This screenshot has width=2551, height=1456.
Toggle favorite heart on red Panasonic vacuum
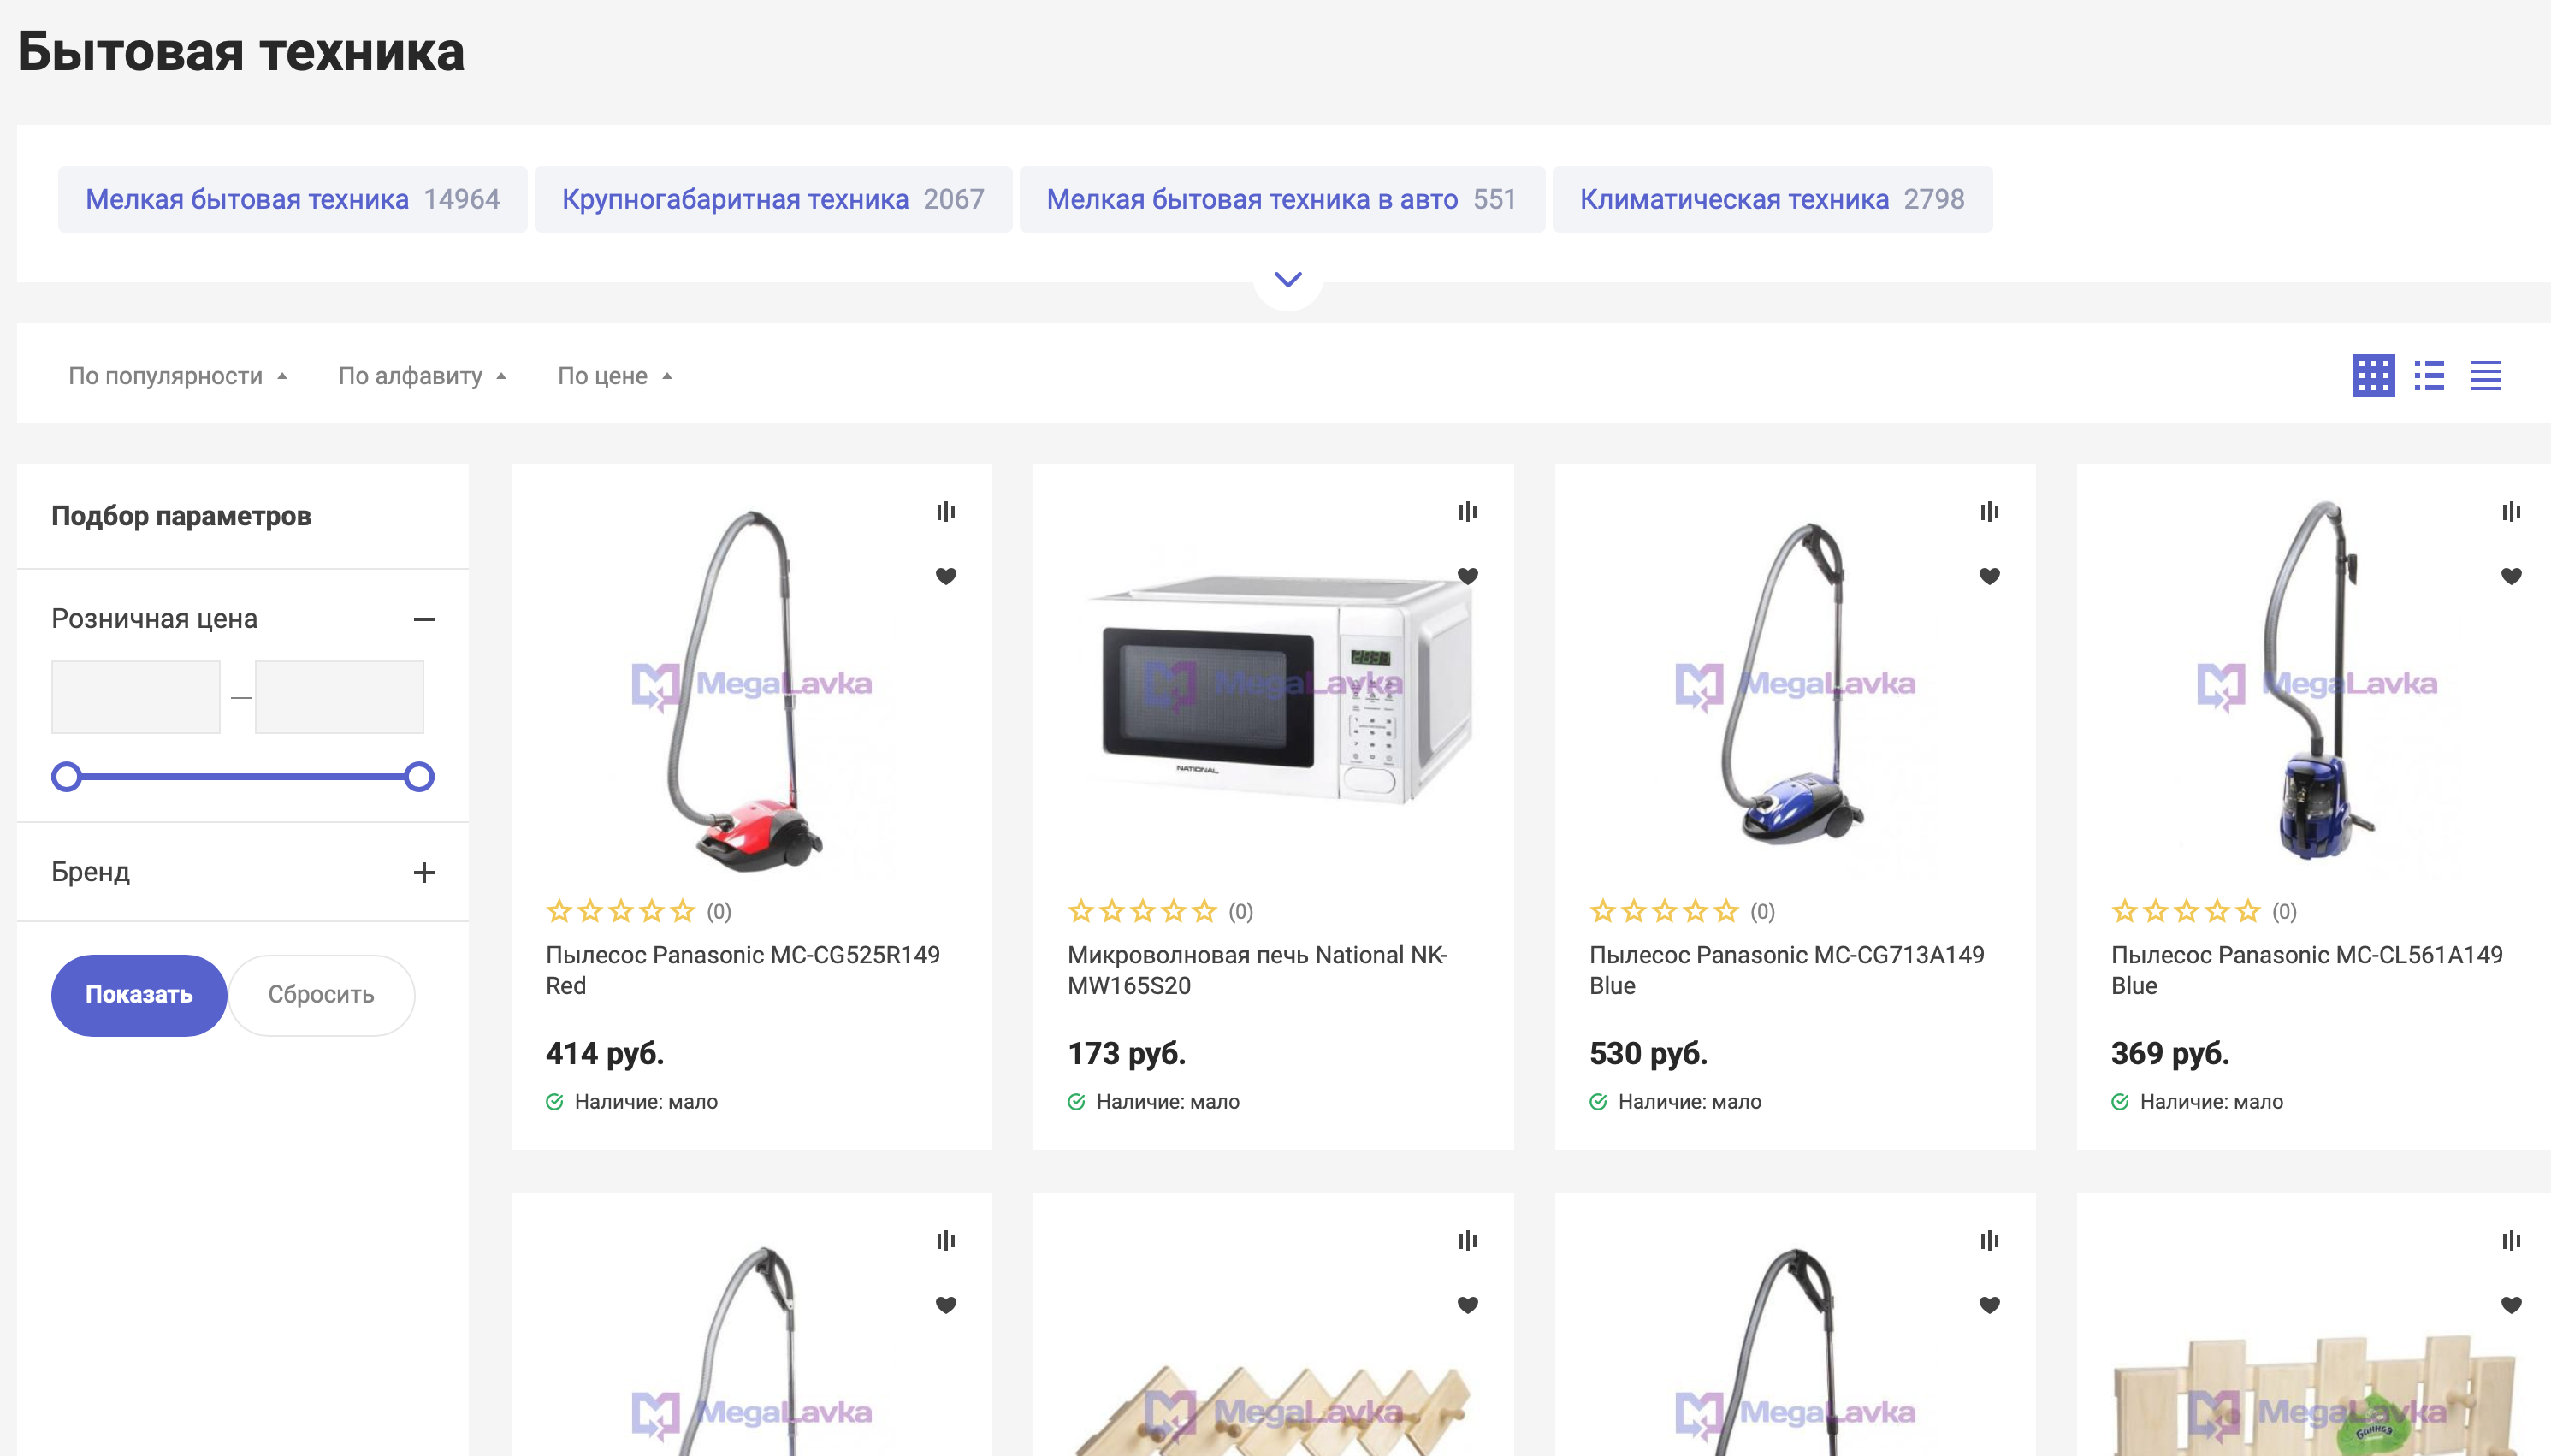click(x=945, y=576)
